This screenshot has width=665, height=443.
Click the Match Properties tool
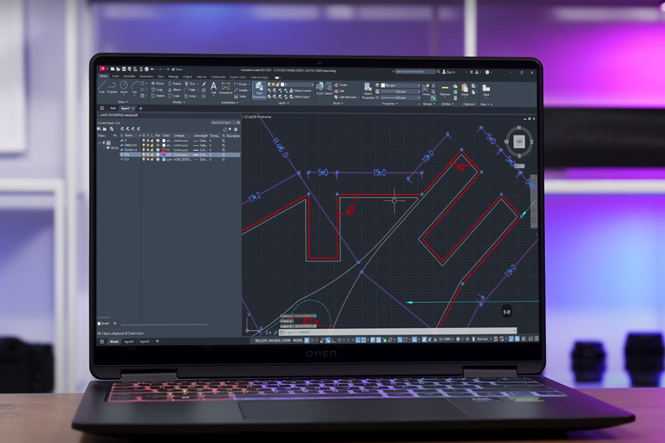[368, 90]
